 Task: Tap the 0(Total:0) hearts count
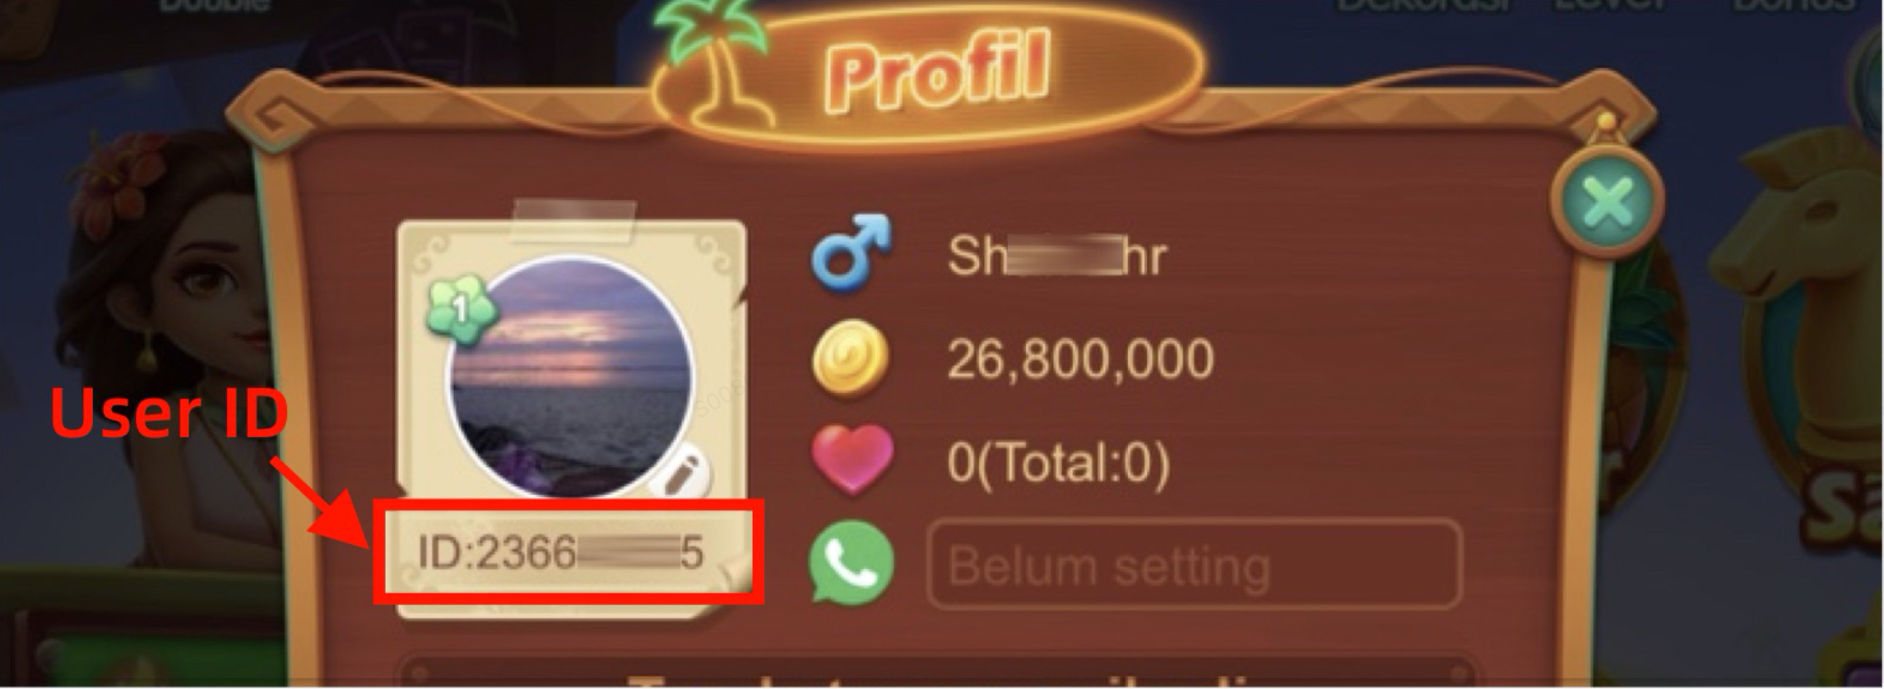[1058, 462]
